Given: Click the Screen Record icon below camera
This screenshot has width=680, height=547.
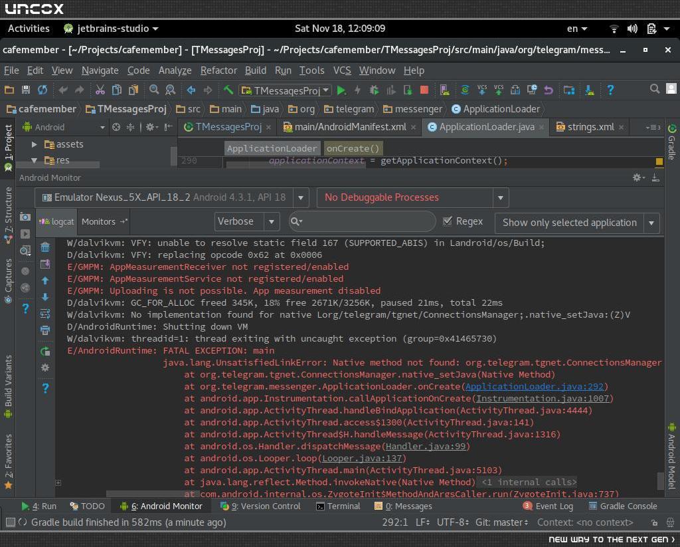Looking at the screenshot, I should [25, 233].
